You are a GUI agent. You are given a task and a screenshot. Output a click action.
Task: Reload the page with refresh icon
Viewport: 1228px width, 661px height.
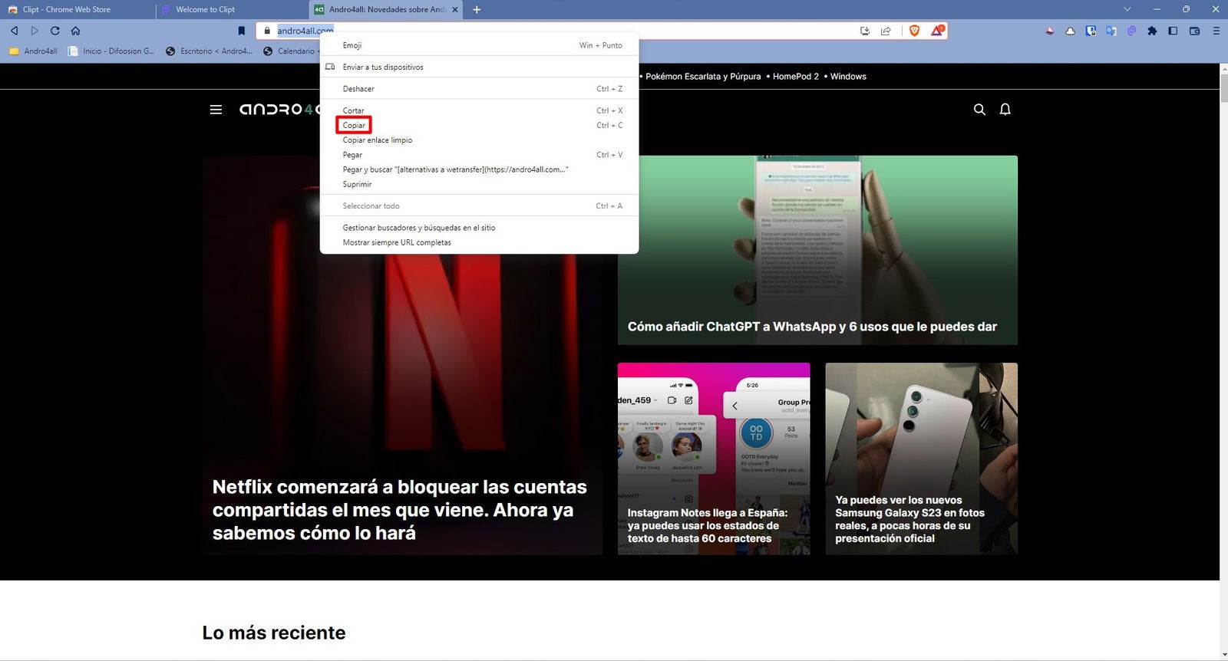54,31
